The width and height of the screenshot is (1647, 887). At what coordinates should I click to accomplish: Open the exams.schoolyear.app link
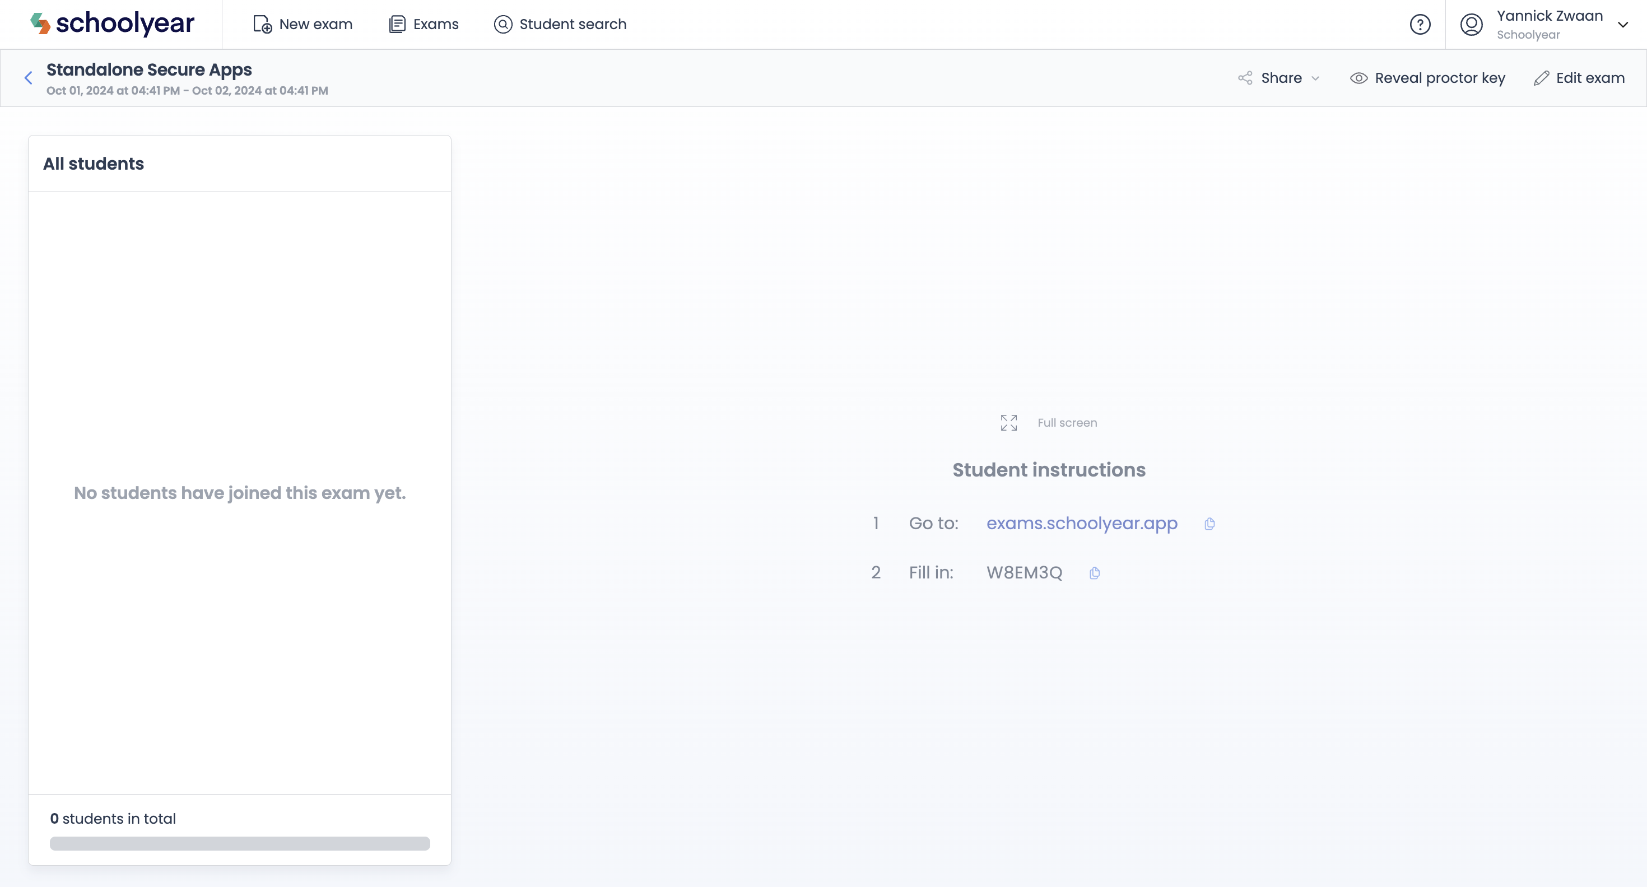[x=1082, y=524]
